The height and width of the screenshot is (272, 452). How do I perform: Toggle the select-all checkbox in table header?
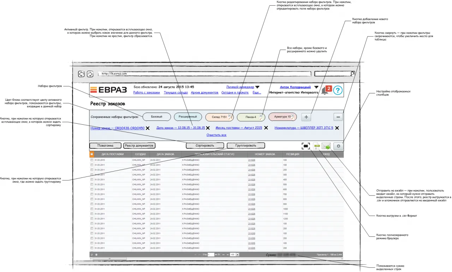[x=91, y=154]
